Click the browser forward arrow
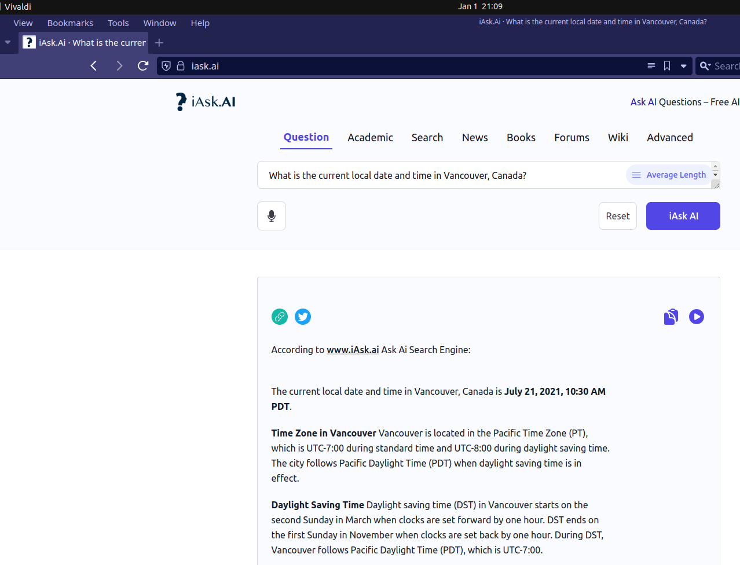740x565 pixels. click(x=119, y=66)
